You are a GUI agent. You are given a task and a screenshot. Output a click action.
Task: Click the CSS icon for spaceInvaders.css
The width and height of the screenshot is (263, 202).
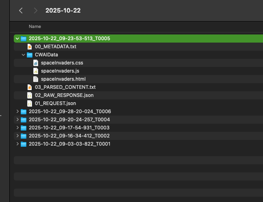[x=36, y=63]
